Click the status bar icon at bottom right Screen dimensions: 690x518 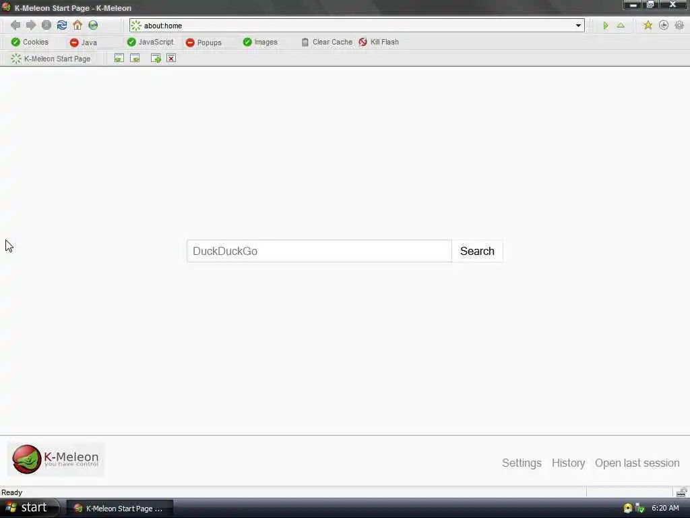click(681, 492)
